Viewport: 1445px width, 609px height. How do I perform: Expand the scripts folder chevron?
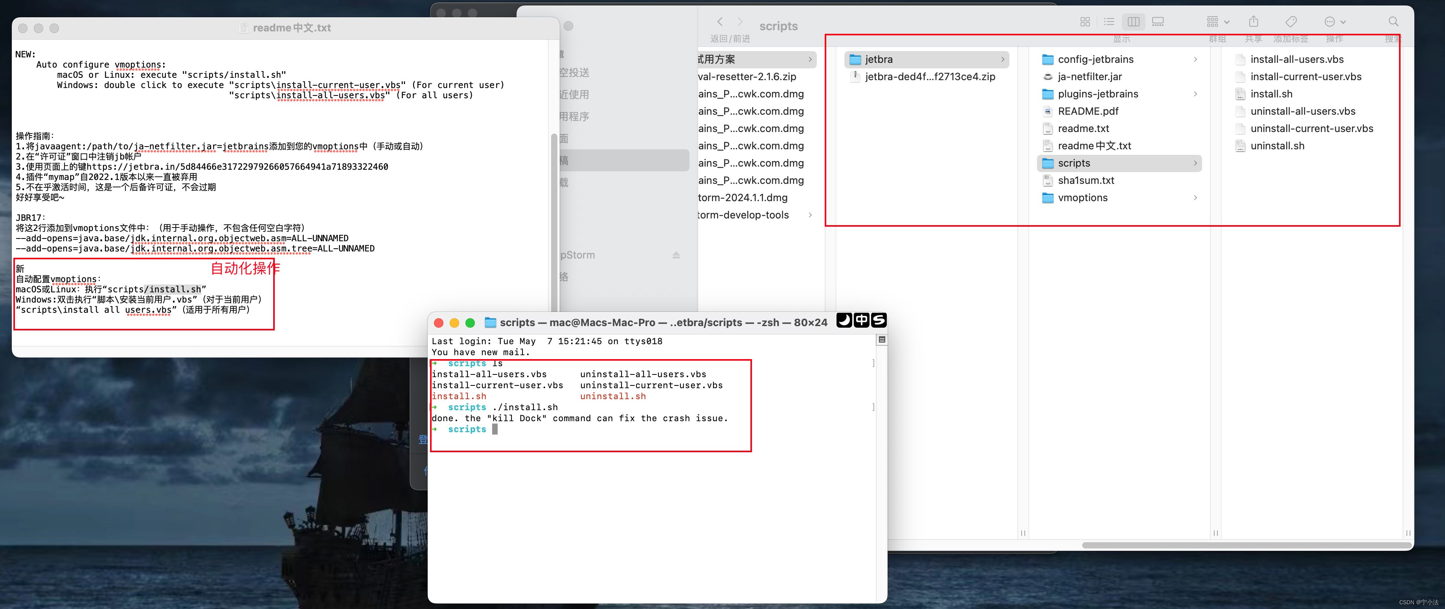(1195, 163)
